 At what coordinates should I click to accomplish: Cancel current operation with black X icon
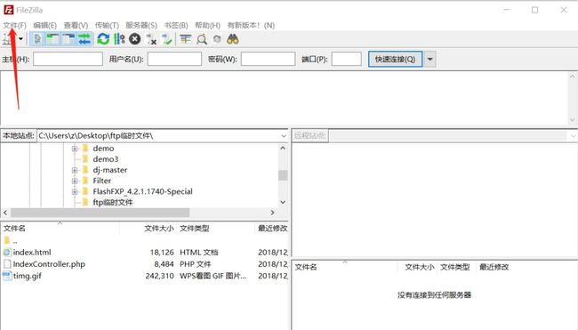[135, 39]
